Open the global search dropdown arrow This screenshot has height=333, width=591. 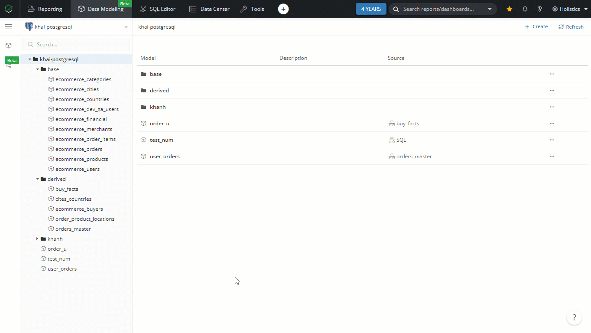click(490, 9)
